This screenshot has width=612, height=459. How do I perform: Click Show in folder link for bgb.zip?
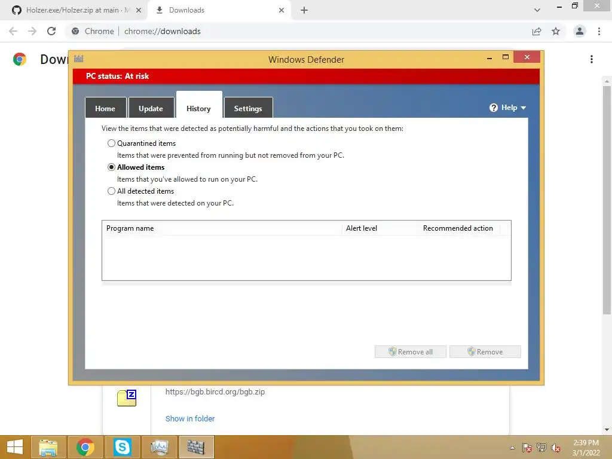pos(190,418)
